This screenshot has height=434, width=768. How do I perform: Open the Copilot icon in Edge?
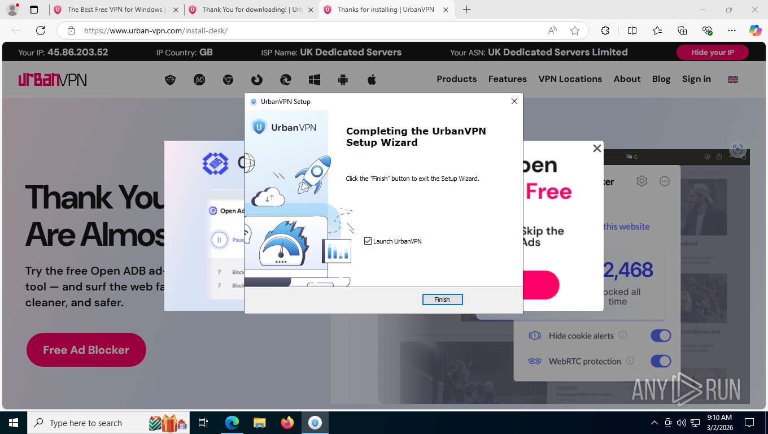click(x=756, y=31)
